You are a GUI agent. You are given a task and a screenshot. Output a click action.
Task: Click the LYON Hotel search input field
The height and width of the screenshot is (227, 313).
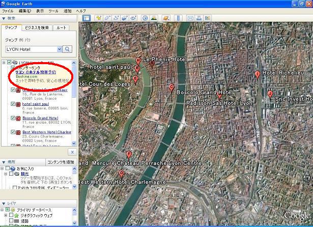click(32, 49)
